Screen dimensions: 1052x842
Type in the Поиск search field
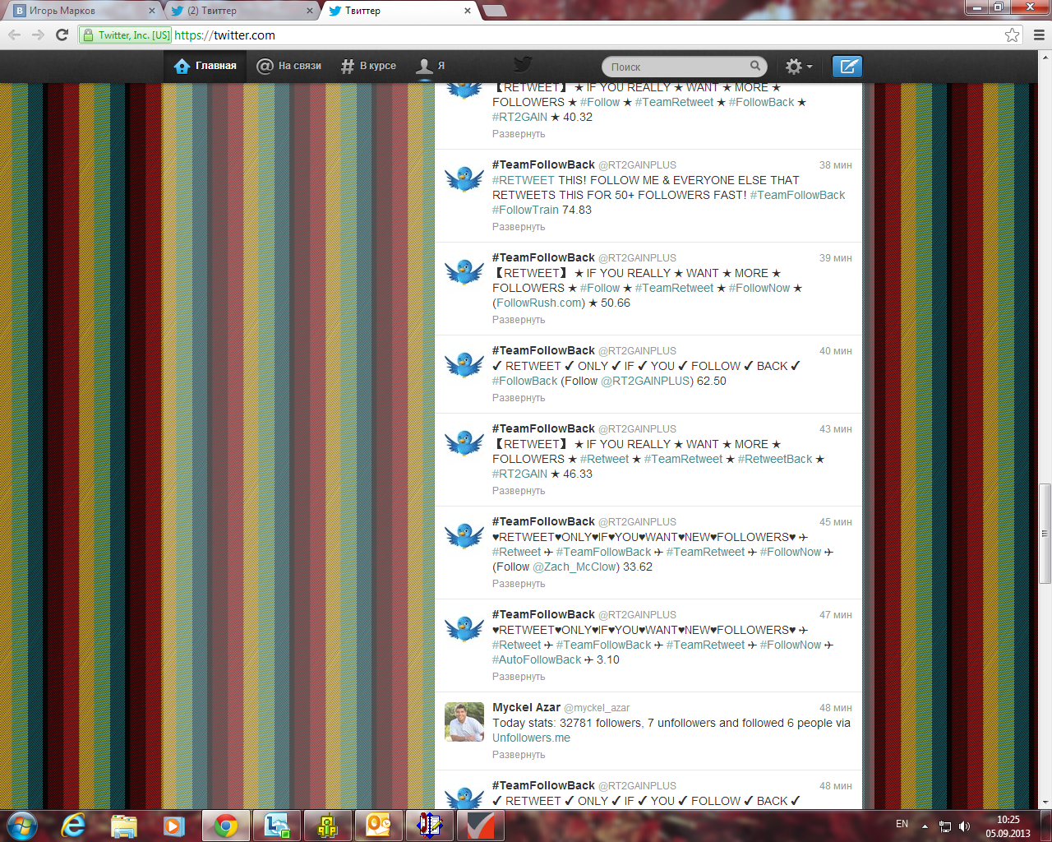676,67
